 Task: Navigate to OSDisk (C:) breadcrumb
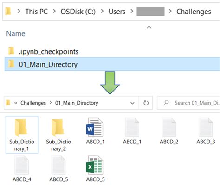tap(78, 12)
